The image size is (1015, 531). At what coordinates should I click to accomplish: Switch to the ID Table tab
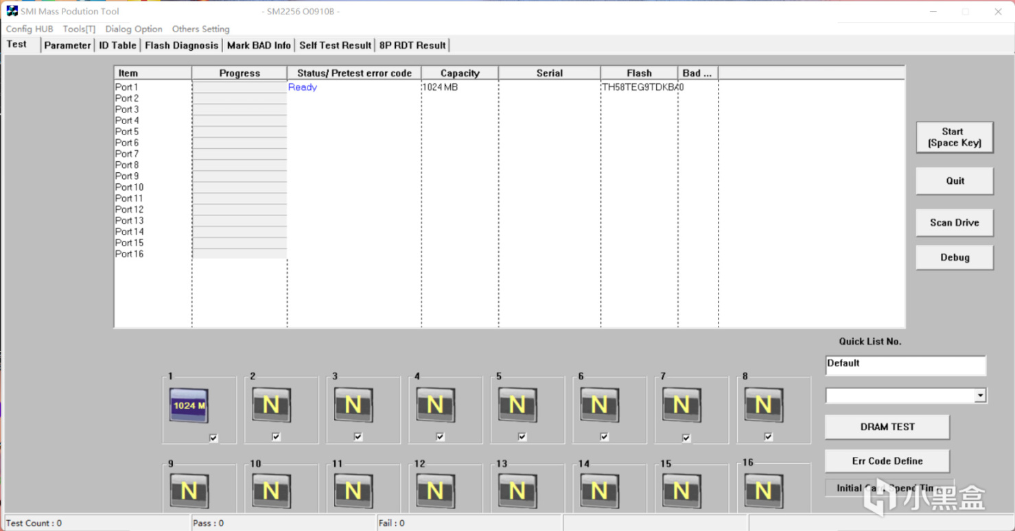click(x=117, y=45)
